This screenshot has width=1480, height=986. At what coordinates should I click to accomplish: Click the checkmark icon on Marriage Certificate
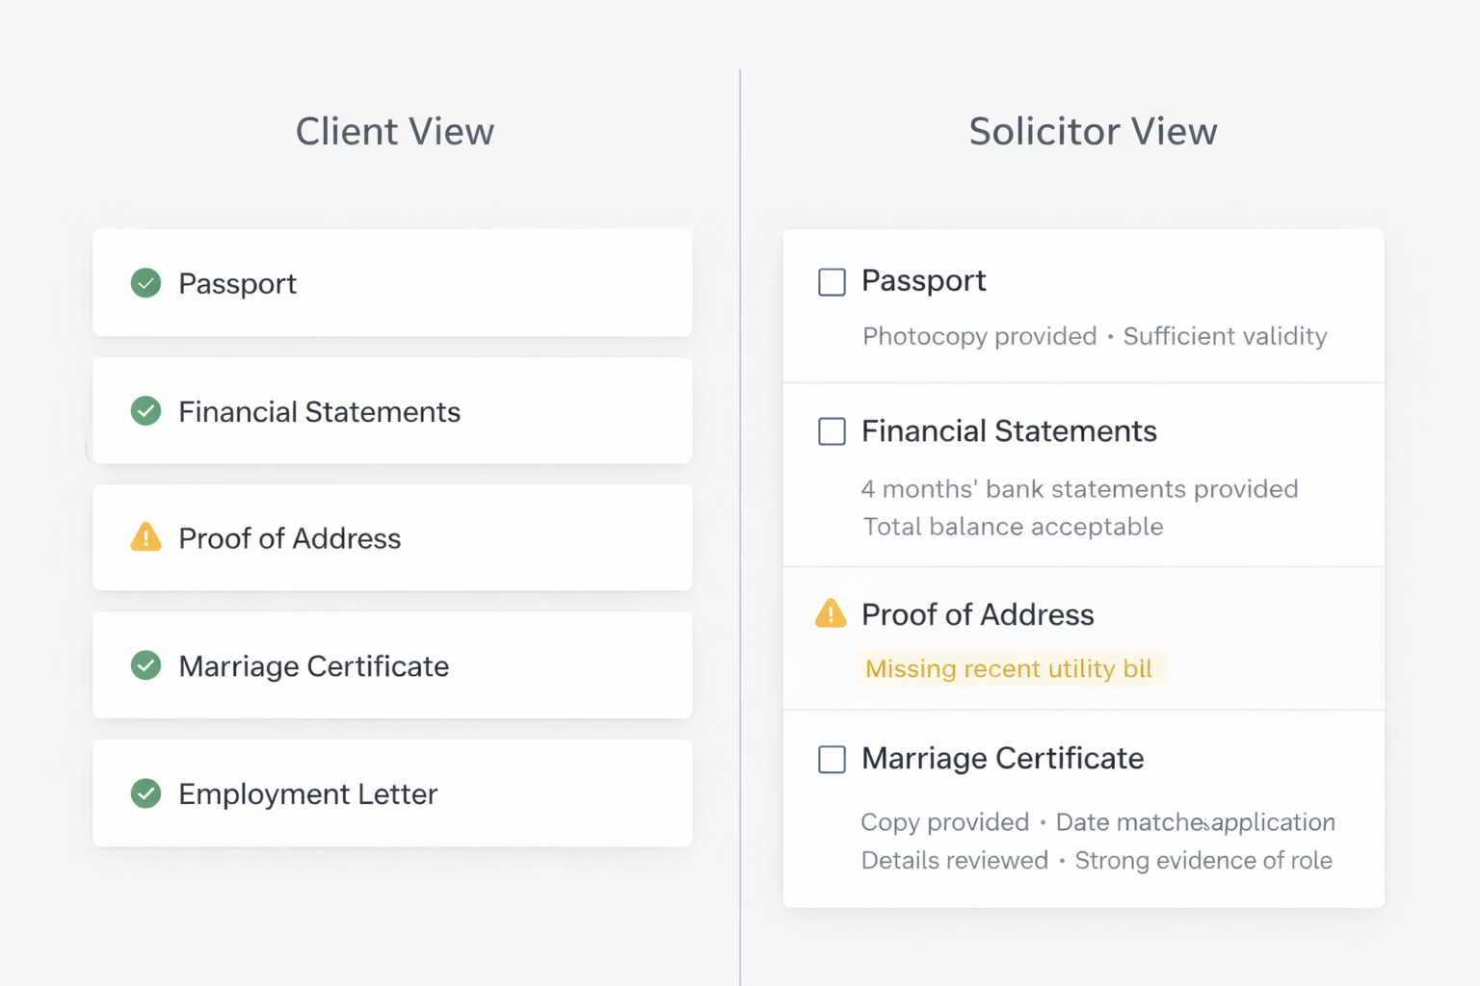click(145, 665)
